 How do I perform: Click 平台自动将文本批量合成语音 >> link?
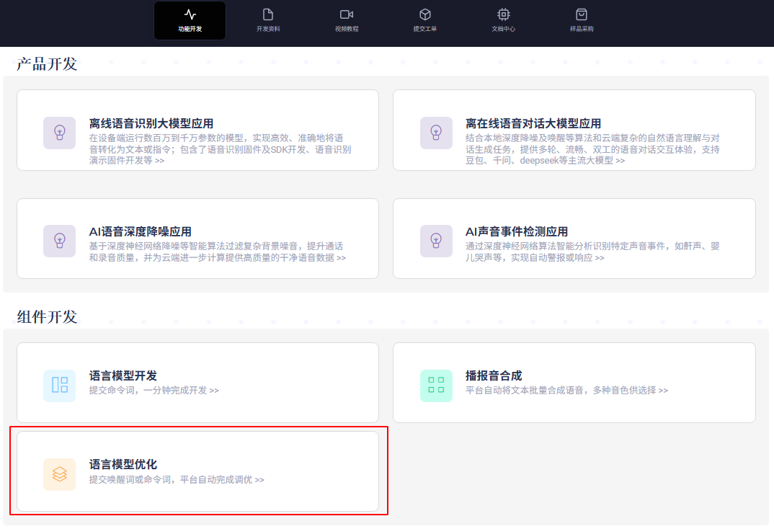pyautogui.click(x=566, y=391)
